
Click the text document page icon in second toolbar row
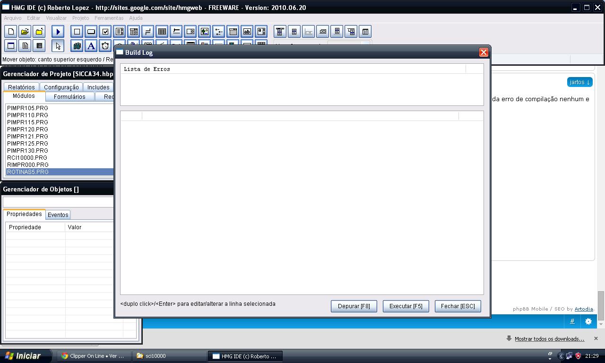(25, 46)
